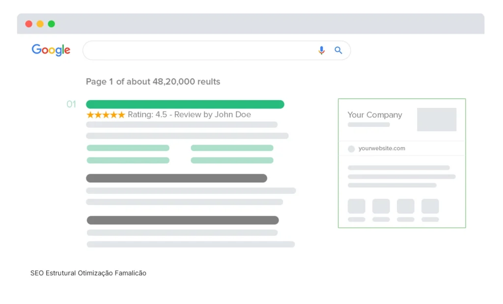Click the company image placeholder thumbnail
The image size is (503, 304).
[x=437, y=120]
